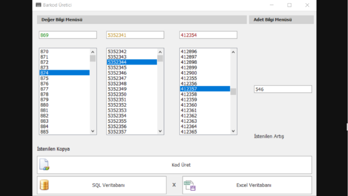Select 412362 in the third list

pos(205,116)
